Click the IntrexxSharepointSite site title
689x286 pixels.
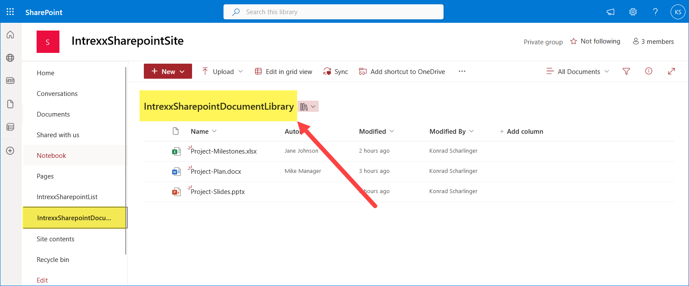[127, 41]
